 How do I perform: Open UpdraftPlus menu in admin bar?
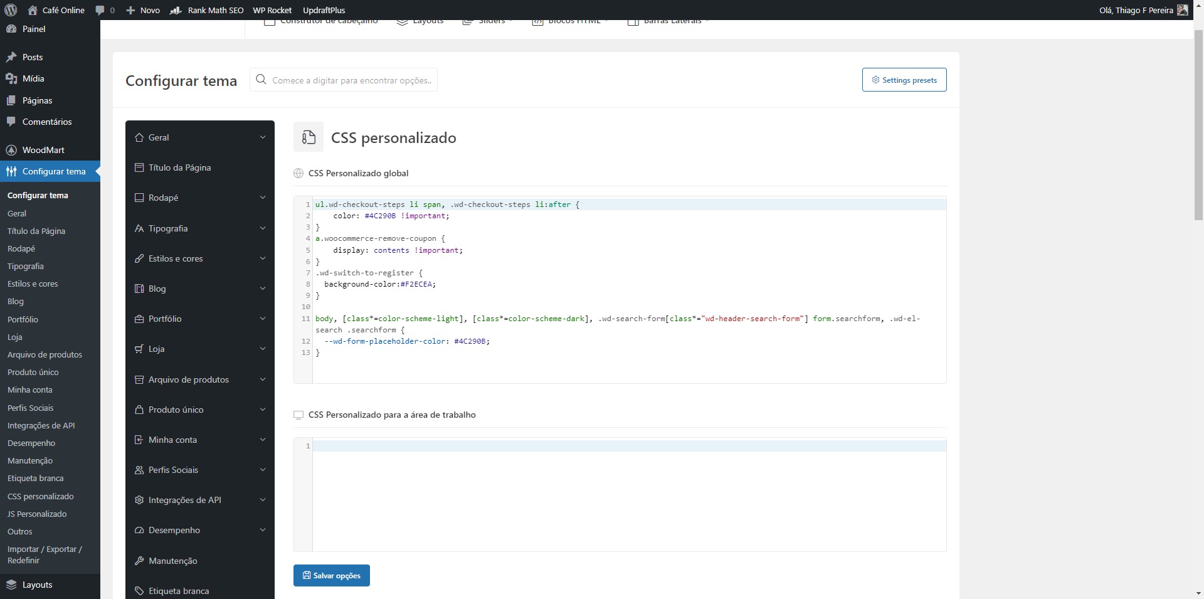click(324, 10)
